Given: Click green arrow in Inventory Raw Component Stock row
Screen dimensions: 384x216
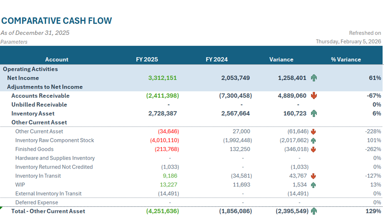Looking at the screenshot, I should (313, 140).
